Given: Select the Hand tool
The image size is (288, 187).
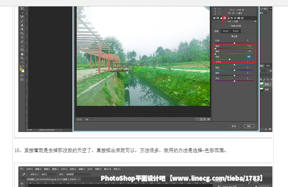Looking at the screenshot, I should tap(22, 54).
